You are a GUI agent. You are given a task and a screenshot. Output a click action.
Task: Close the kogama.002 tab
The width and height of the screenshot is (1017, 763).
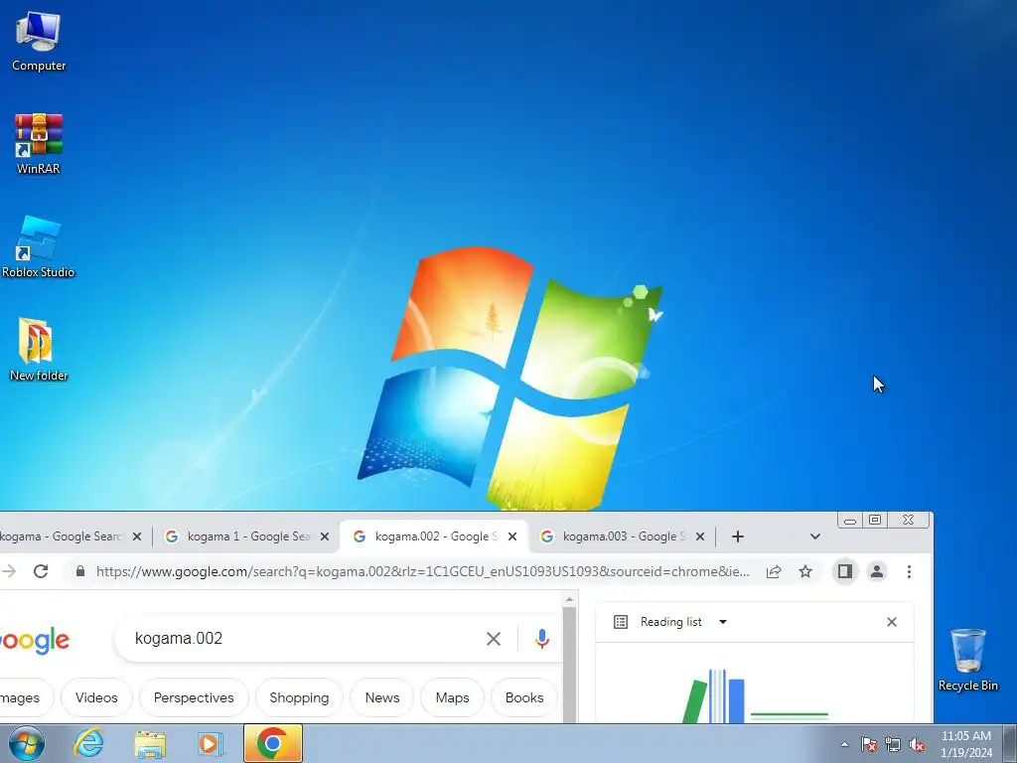512,536
